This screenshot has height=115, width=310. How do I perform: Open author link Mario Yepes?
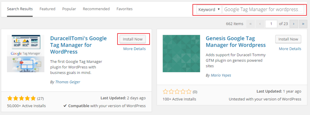coord(221,75)
